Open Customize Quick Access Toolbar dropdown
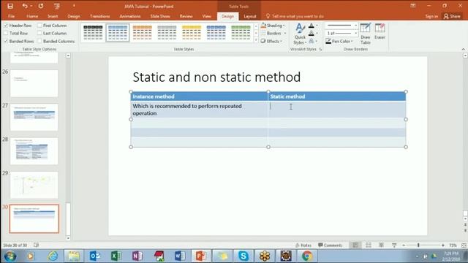 (74, 6)
